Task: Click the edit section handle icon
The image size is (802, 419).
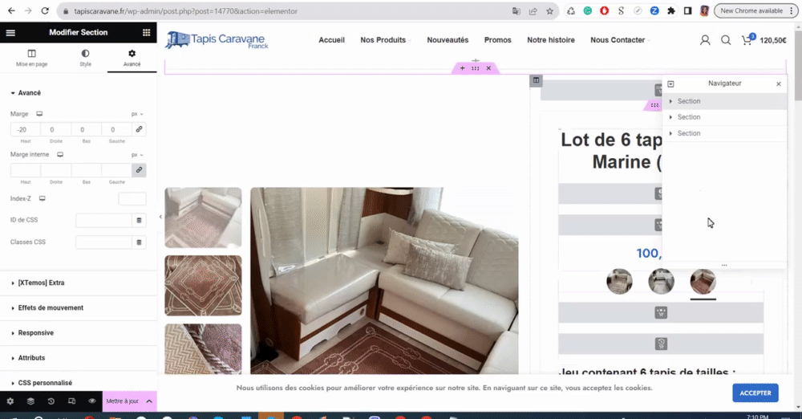Action: (x=476, y=68)
